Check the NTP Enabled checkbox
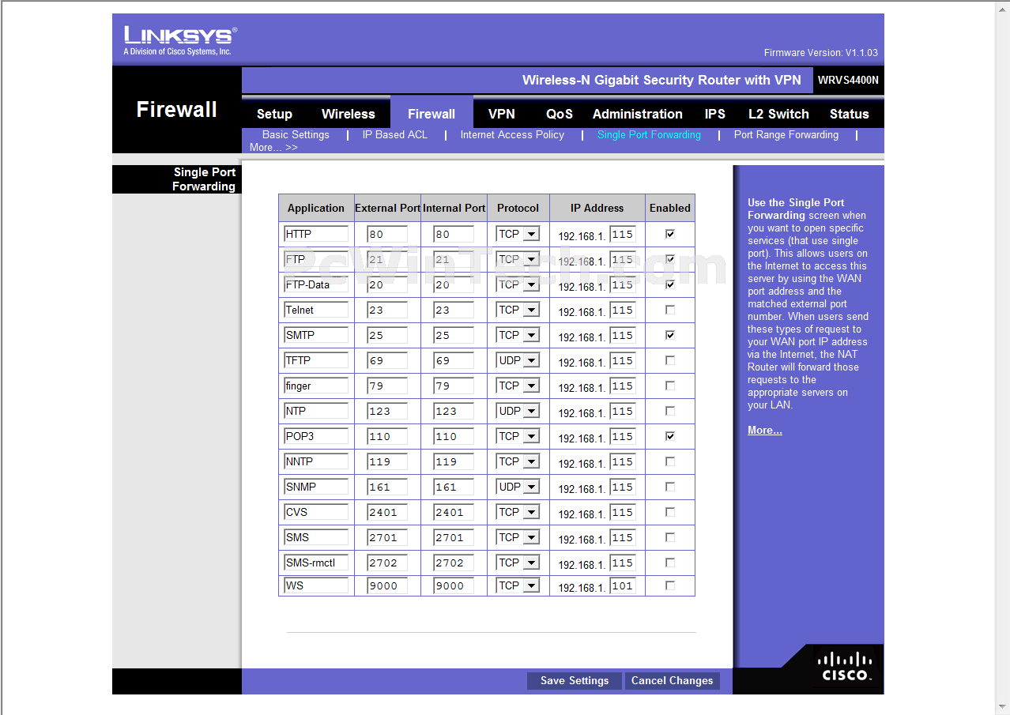The height and width of the screenshot is (715, 1010). 670,411
